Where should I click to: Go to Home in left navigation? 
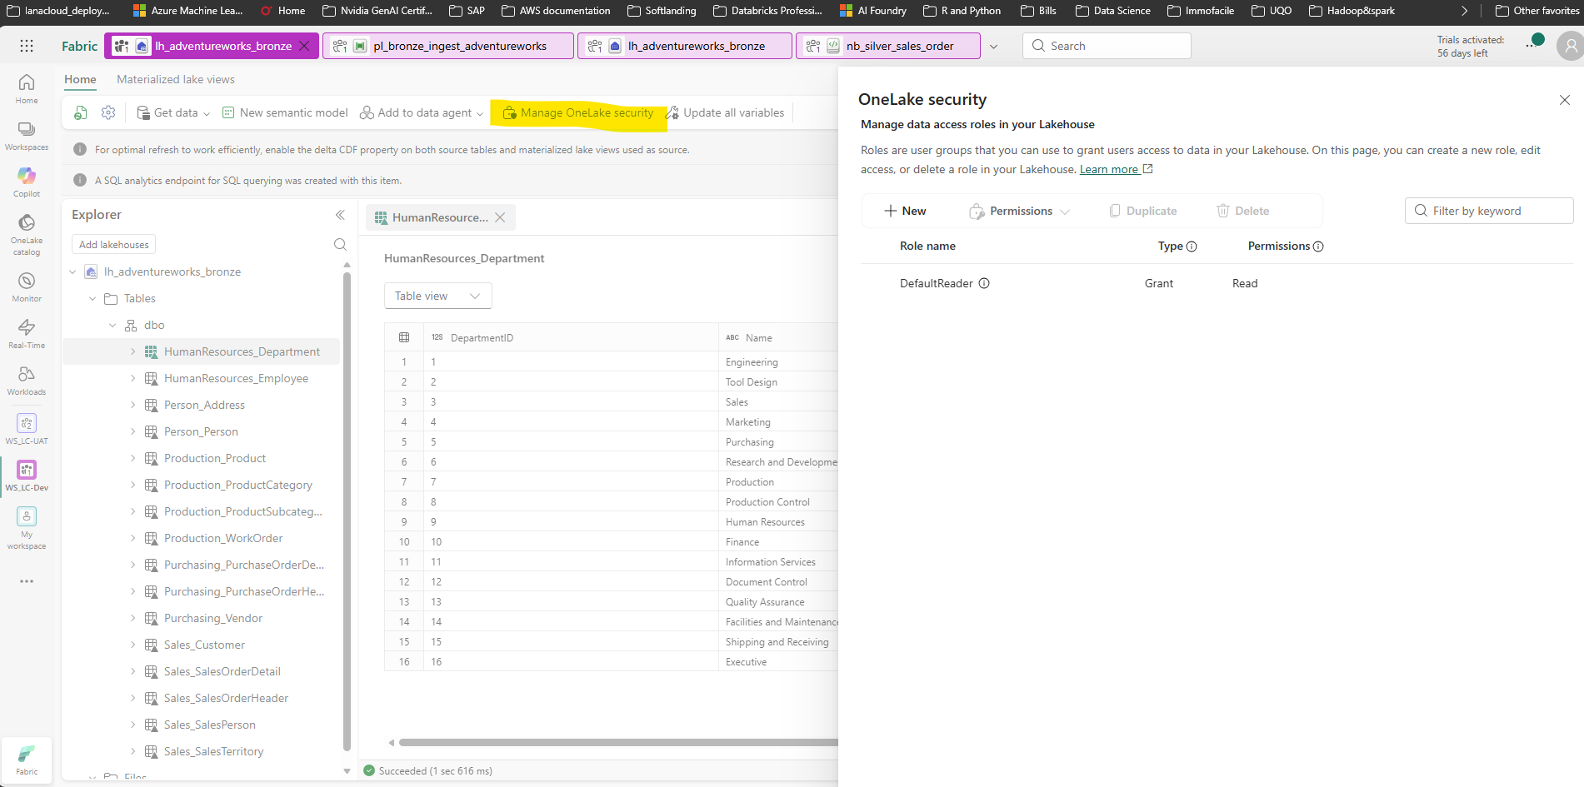27,88
